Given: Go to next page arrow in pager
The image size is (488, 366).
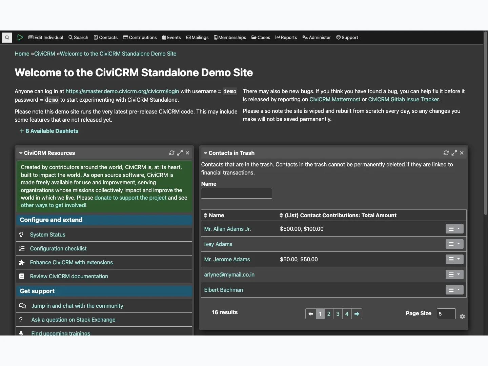Looking at the screenshot, I should 357,314.
